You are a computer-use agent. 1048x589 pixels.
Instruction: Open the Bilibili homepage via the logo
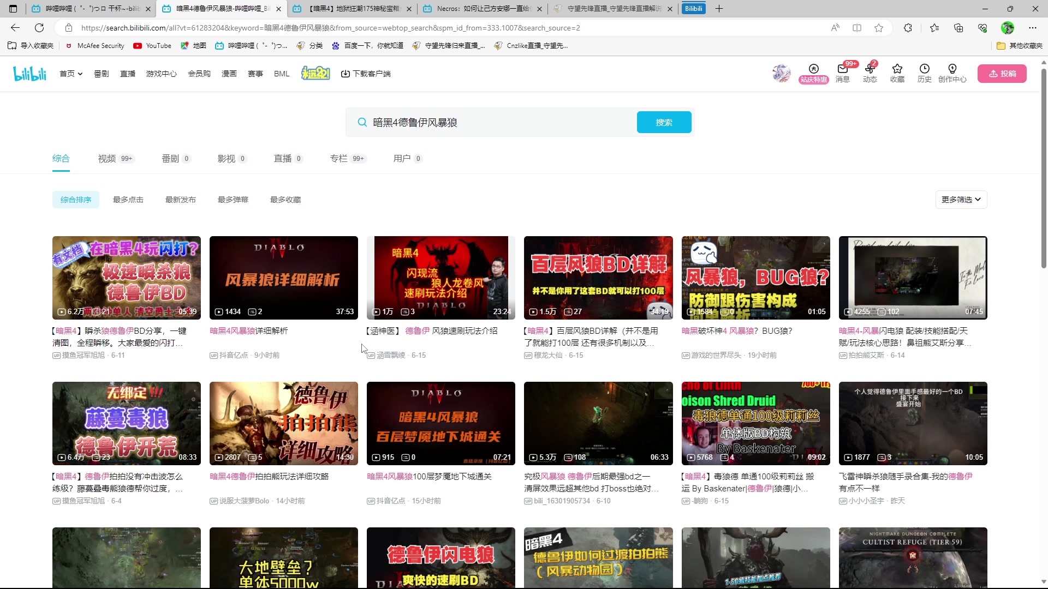coord(29,73)
